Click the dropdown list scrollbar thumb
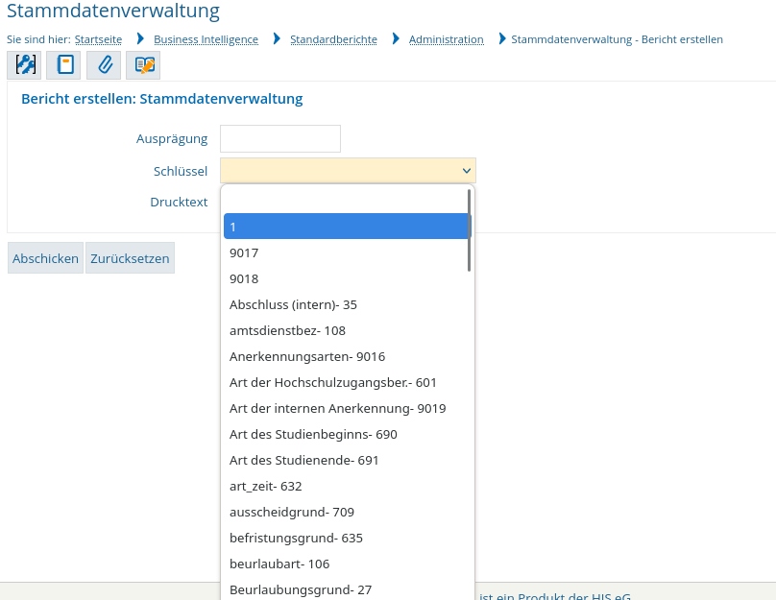Image resolution: width=776 pixels, height=600 pixels. pyautogui.click(x=469, y=230)
